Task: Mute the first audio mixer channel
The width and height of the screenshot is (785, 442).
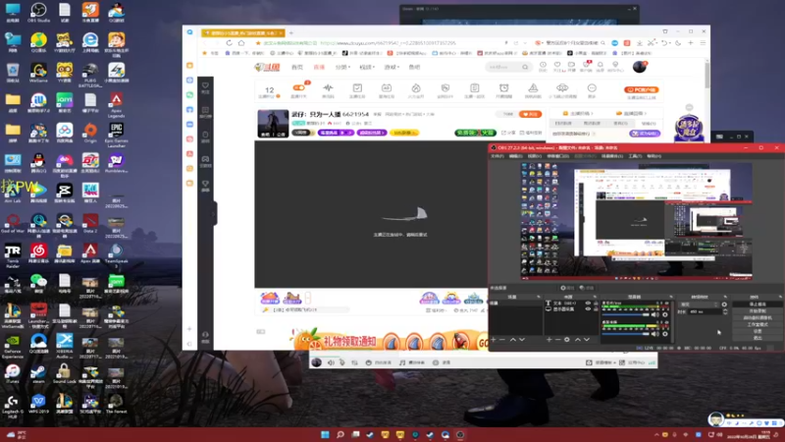Action: 654,314
